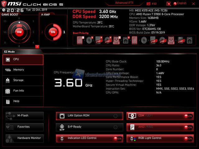Enable the LAN Option ROM toggle
199x149 pixels.
tap(115, 116)
